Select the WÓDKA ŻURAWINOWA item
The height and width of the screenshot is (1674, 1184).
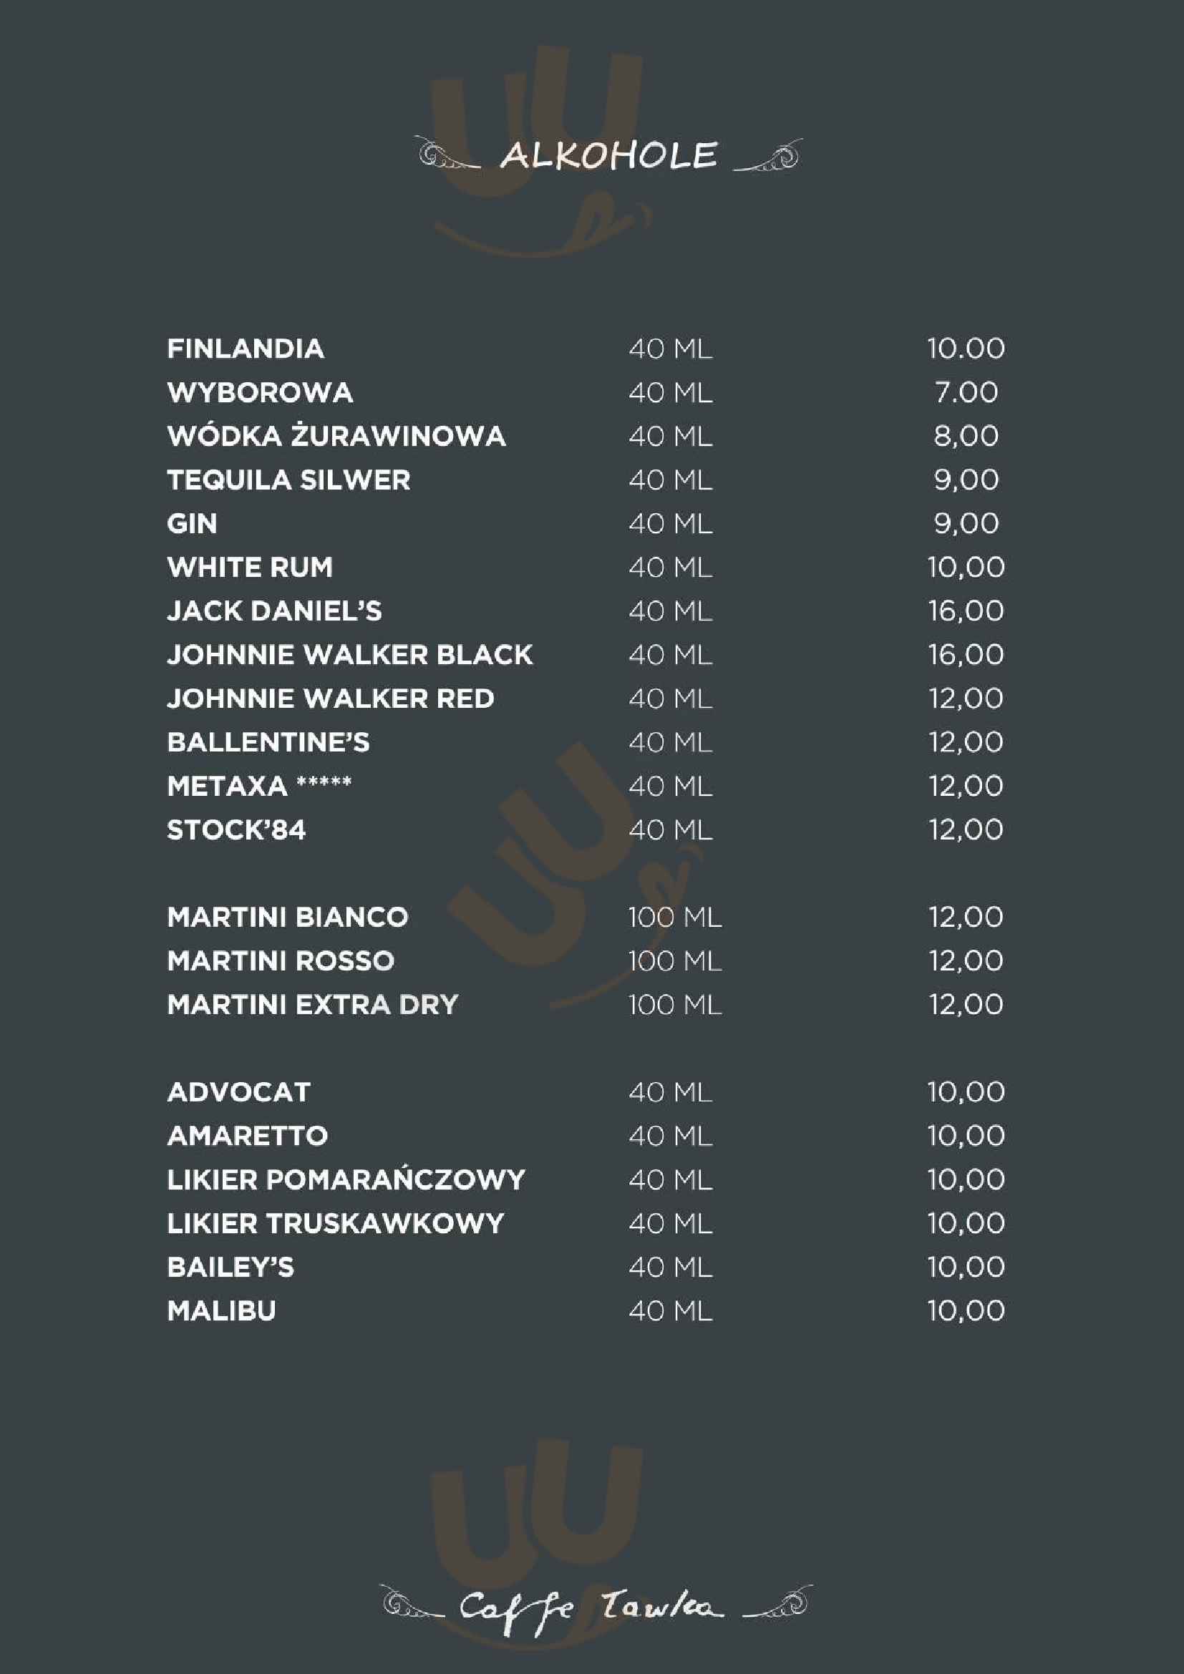[336, 436]
